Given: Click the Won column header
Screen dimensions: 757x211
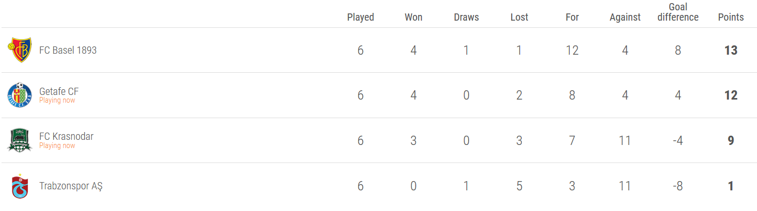Looking at the screenshot, I should (413, 17).
